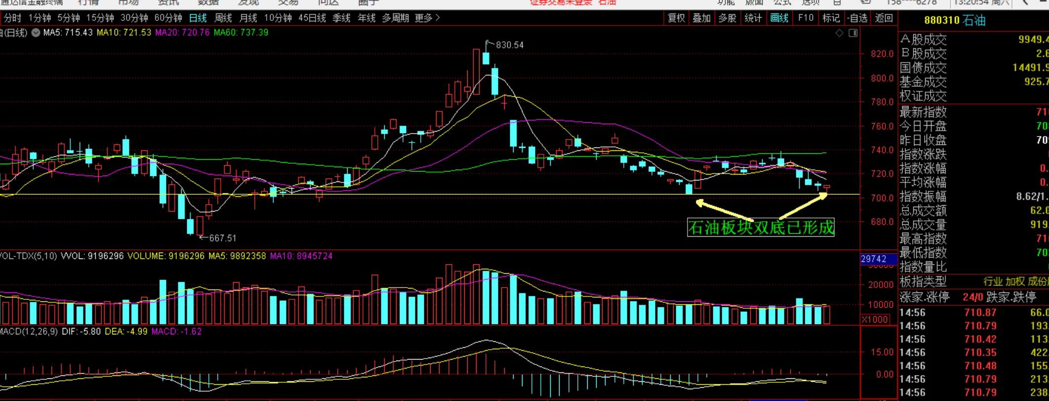Open the indicator dropdown beside 日线 label

36,33
